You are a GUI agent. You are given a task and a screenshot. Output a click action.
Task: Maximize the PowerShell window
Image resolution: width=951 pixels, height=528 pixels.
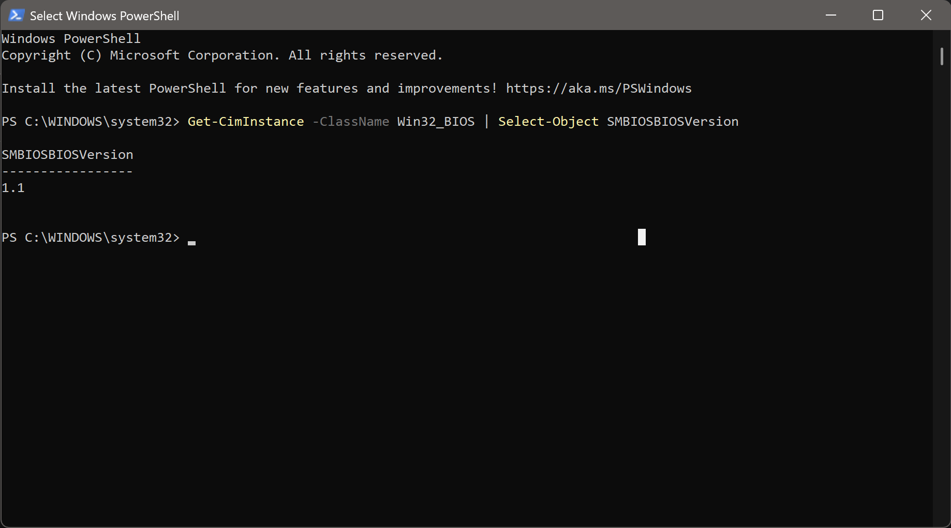coord(878,16)
